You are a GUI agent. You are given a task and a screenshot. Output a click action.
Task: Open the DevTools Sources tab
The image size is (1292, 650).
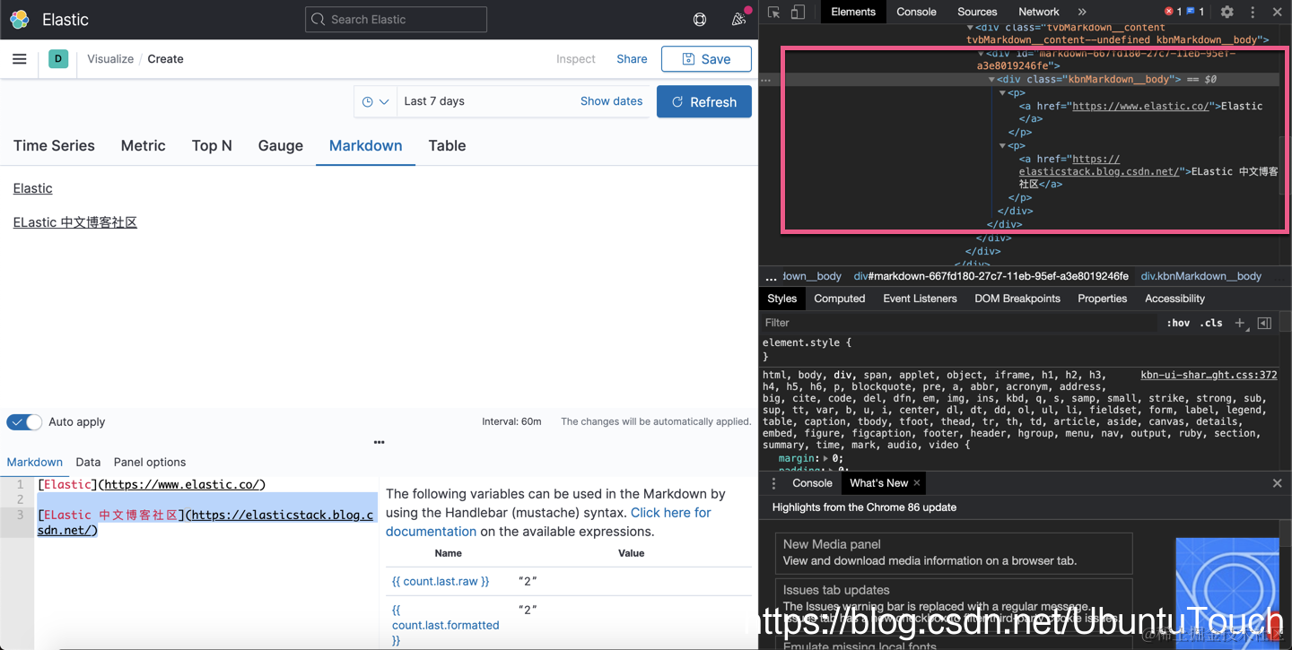pos(977,12)
